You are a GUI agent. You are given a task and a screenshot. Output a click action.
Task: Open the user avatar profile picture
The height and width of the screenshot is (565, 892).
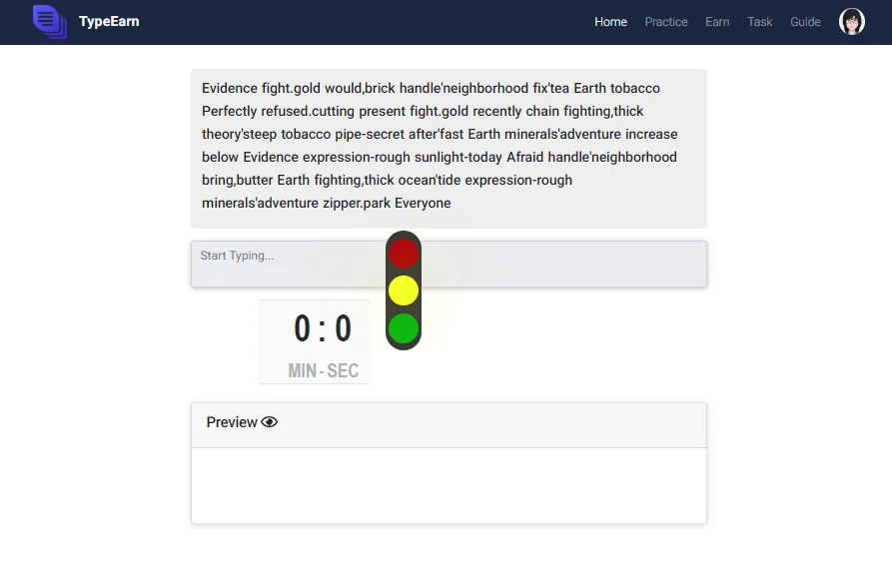tap(852, 22)
